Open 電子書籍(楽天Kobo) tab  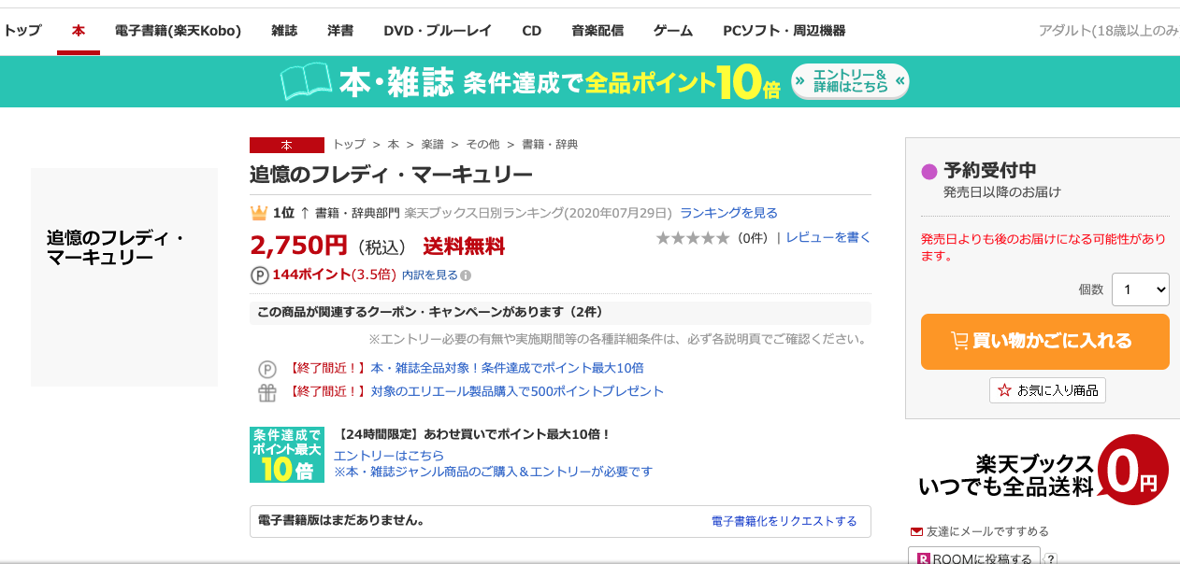[x=178, y=31]
